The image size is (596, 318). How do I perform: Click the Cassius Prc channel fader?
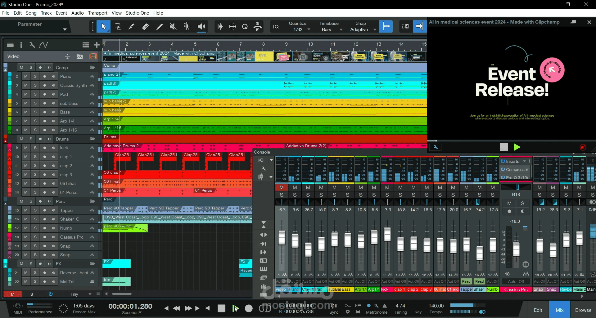[x=516, y=249]
